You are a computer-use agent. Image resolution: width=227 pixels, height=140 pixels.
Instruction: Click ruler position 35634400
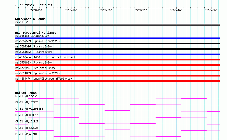pos(176,10)
